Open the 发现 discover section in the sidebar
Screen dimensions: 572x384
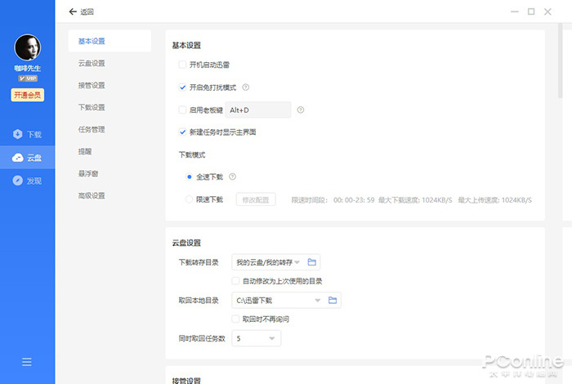(27, 181)
